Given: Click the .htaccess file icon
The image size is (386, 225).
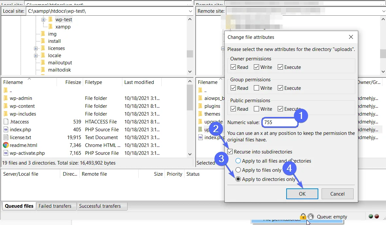Looking at the screenshot, I should point(6,121).
